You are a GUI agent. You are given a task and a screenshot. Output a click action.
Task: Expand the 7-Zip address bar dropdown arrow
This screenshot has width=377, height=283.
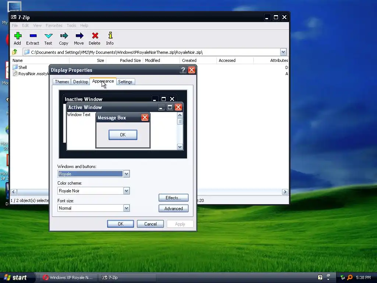(x=283, y=52)
